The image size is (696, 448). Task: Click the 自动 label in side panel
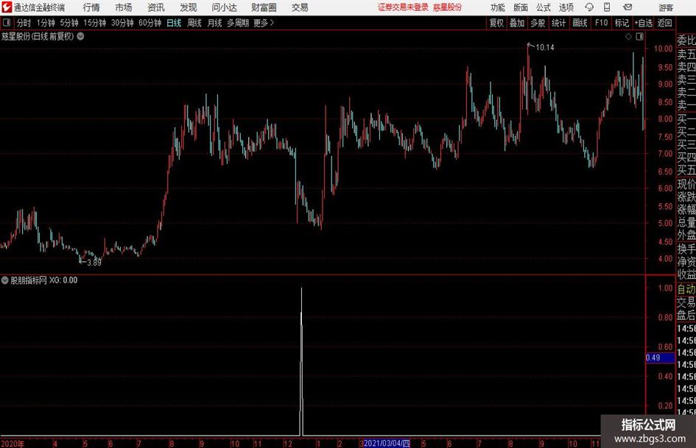click(x=686, y=289)
